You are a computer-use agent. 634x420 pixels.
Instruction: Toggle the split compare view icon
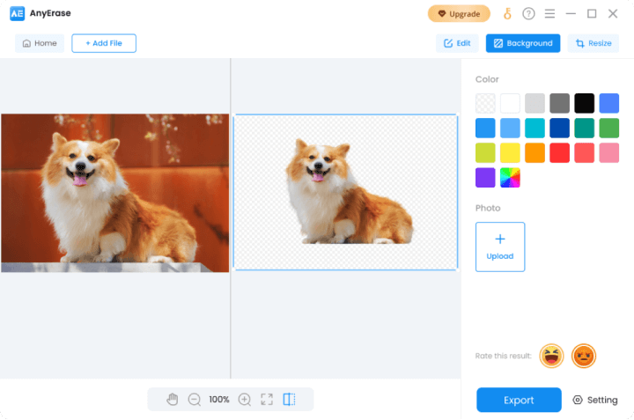click(290, 399)
